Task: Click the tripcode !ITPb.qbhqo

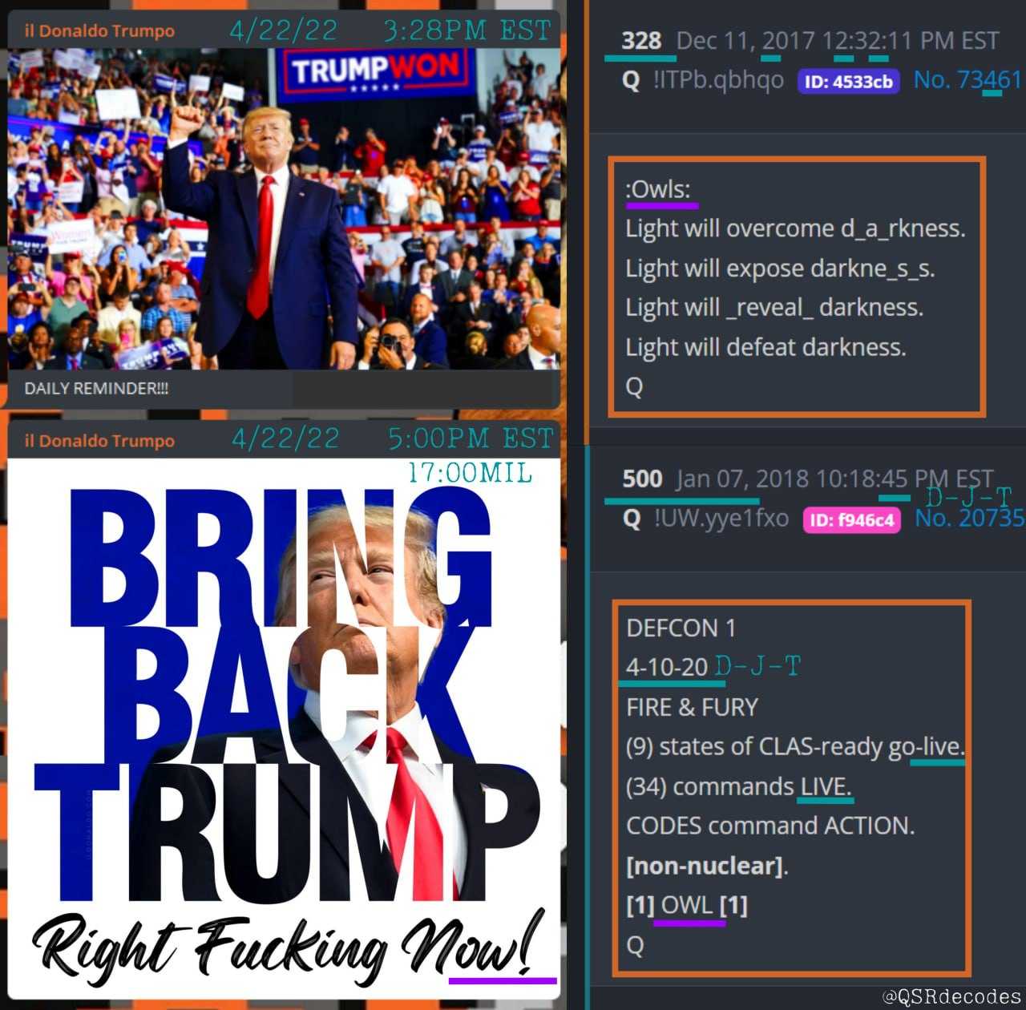Action: point(718,80)
